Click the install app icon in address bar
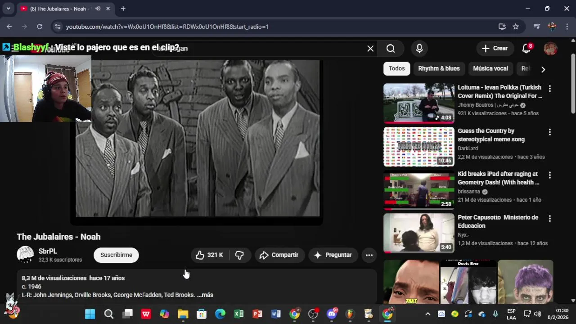Screen dimensions: 576x324 tap(502, 27)
